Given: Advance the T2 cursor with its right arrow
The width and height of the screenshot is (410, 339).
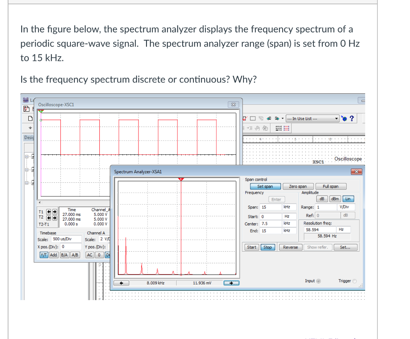Looking at the screenshot, I should coord(54,218).
